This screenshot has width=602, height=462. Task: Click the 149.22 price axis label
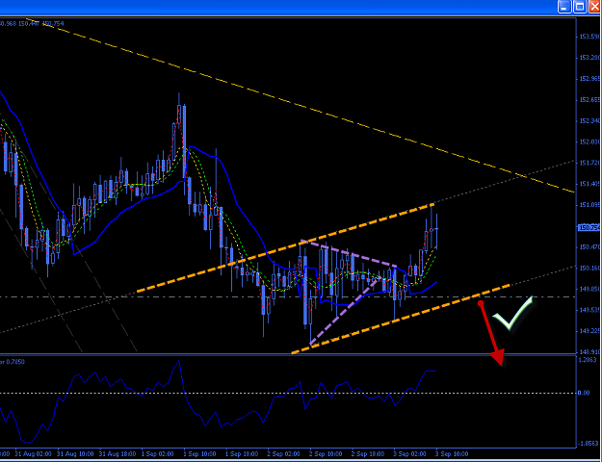click(x=590, y=331)
